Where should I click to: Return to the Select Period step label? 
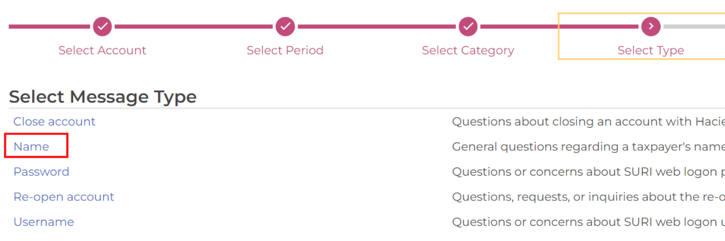click(x=285, y=50)
